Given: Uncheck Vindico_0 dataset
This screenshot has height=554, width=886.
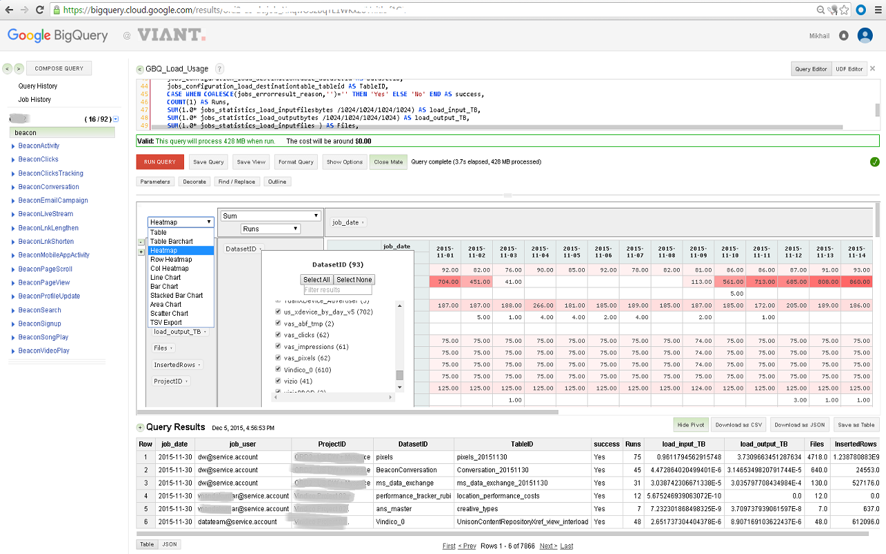Looking at the screenshot, I should tap(278, 370).
